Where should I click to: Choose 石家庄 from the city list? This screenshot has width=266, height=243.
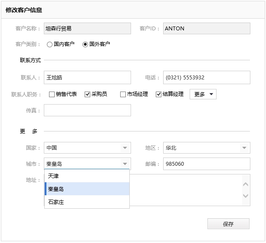tap(87, 202)
